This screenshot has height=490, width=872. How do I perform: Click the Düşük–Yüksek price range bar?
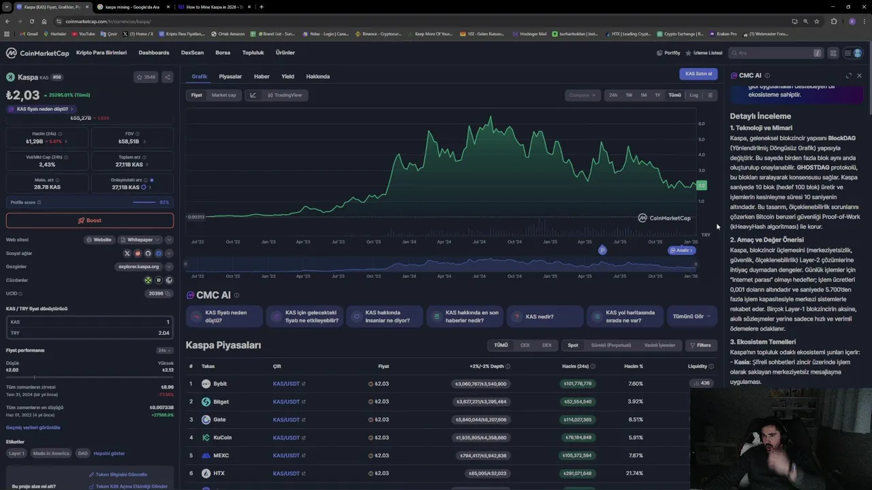tap(90, 377)
